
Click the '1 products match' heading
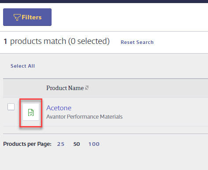(35, 41)
